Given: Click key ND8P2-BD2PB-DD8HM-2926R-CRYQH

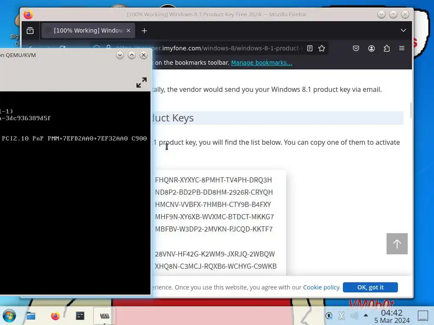Looking at the screenshot, I should (214, 192).
